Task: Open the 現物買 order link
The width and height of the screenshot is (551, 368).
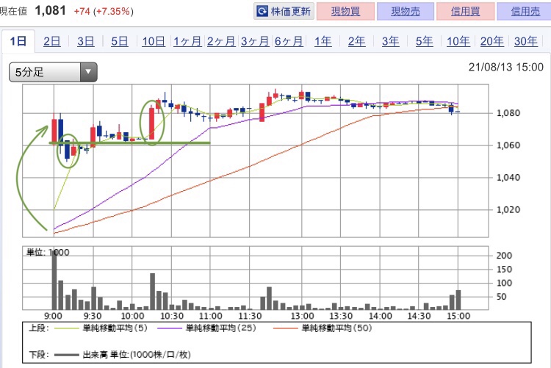Action: [345, 11]
